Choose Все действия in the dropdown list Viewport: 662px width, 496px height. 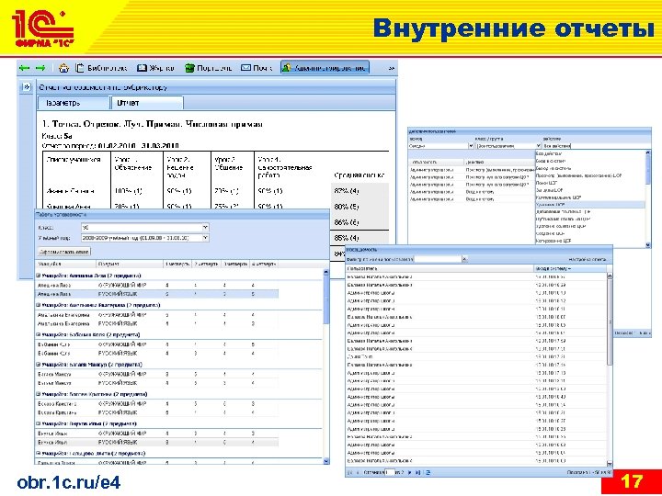(x=590, y=153)
